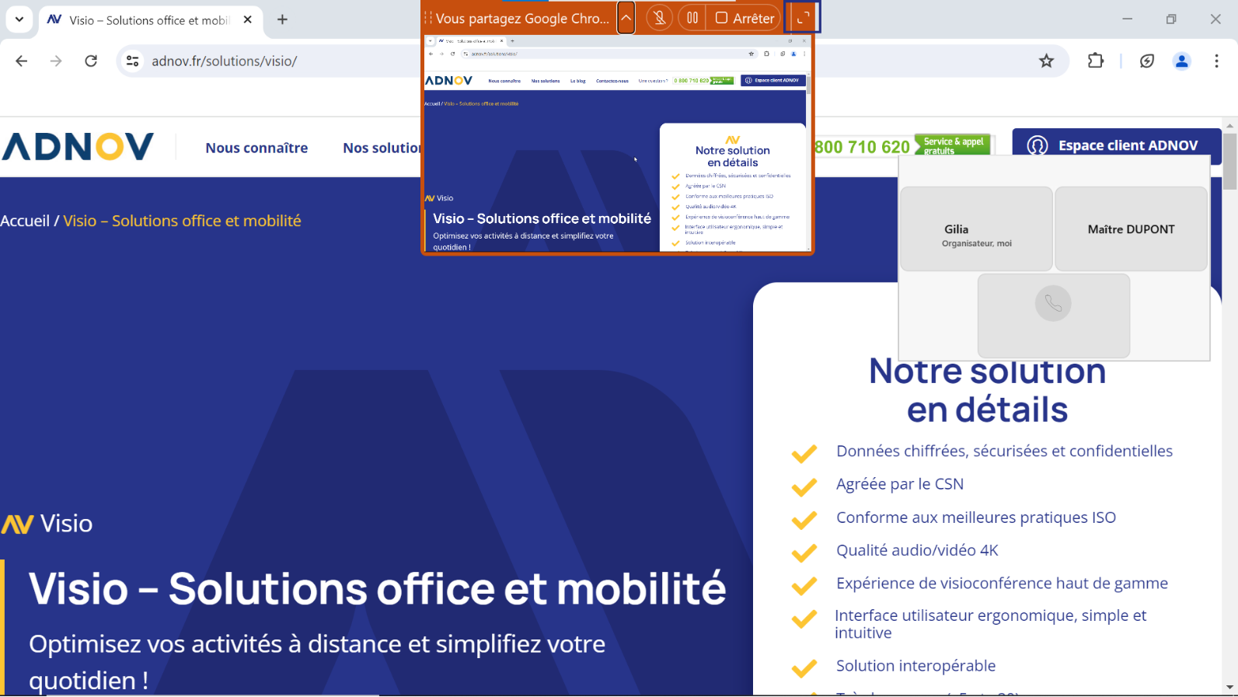
Task: Open the Nous connaître menu
Action: point(256,148)
